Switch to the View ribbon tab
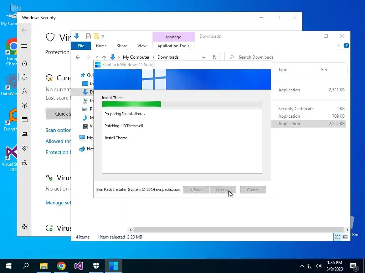This screenshot has width=365, height=273. [142, 46]
